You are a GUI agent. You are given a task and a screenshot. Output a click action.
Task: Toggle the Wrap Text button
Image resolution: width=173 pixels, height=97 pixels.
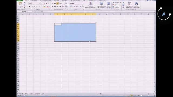[66, 4]
